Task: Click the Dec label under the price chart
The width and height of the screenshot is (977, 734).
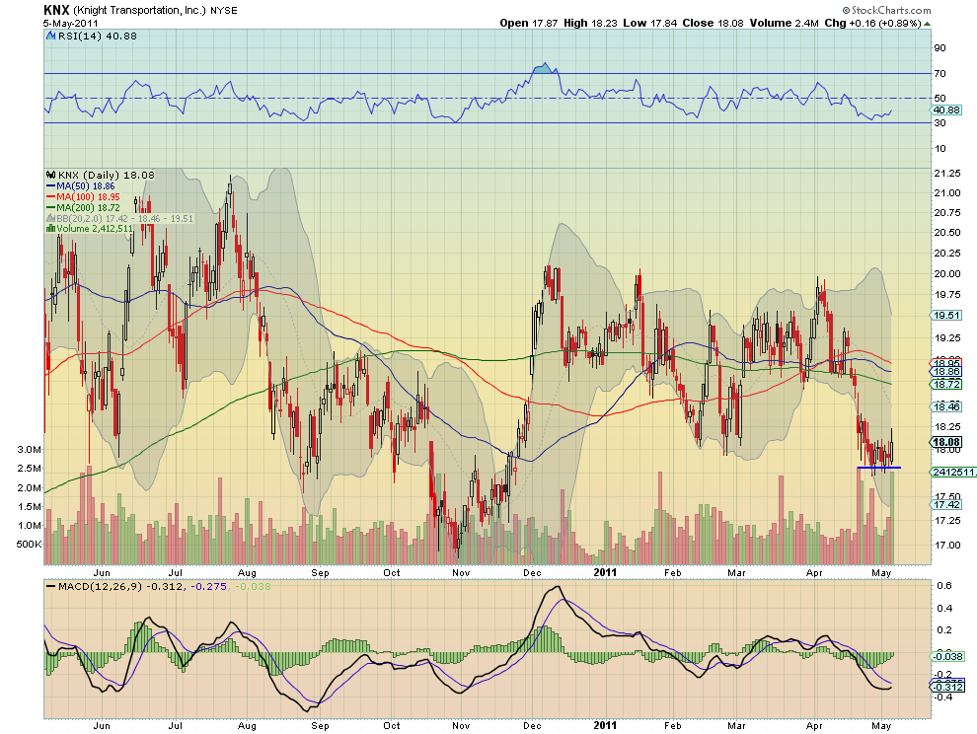Action: coord(532,572)
